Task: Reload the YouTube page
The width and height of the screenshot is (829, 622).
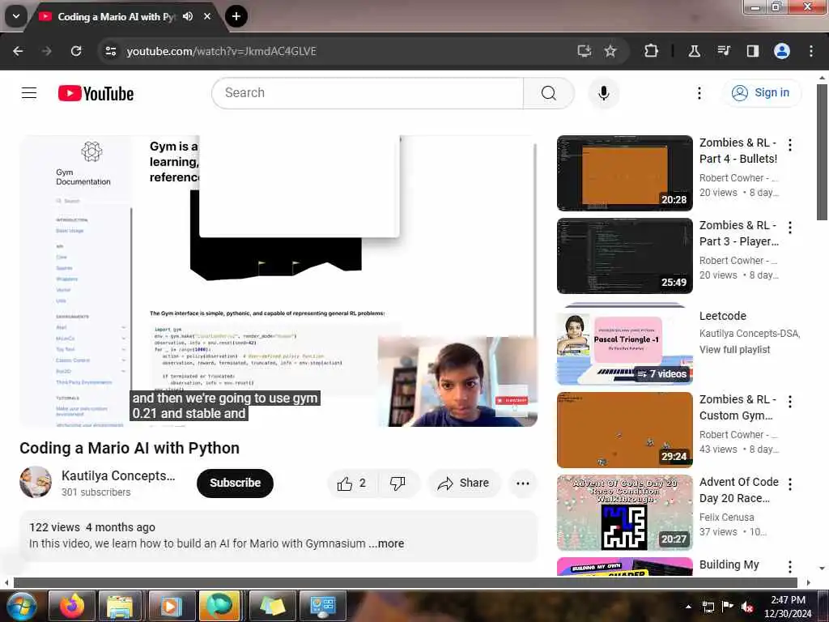Action: coord(76,51)
